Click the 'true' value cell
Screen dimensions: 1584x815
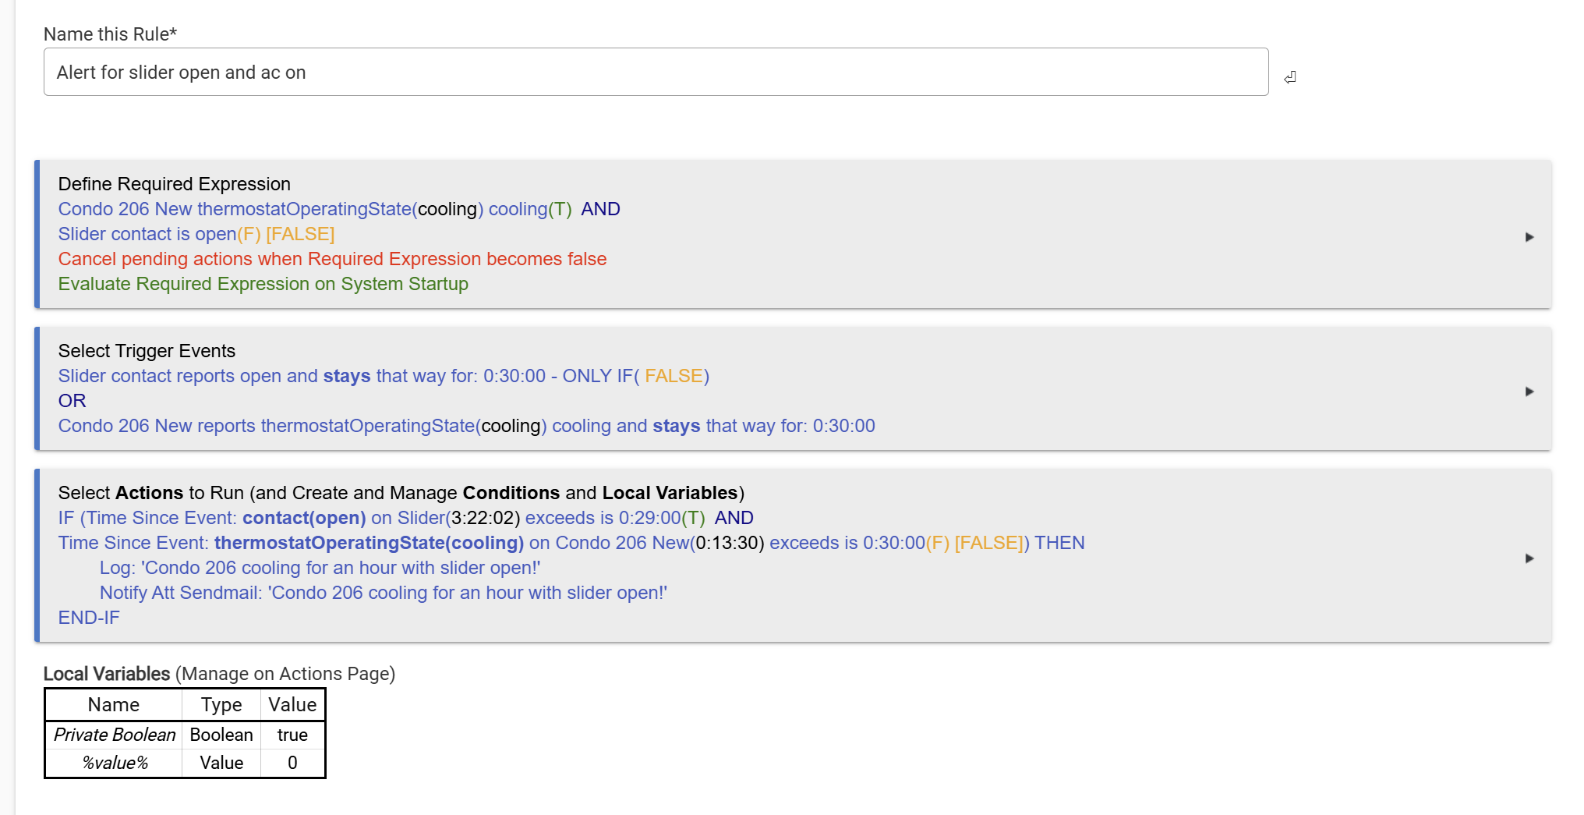point(292,735)
